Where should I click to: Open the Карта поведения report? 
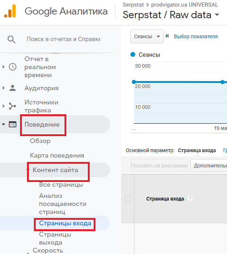(57, 155)
